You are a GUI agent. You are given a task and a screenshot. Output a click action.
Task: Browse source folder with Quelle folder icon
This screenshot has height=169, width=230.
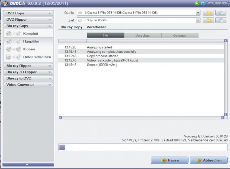(x=208, y=13)
